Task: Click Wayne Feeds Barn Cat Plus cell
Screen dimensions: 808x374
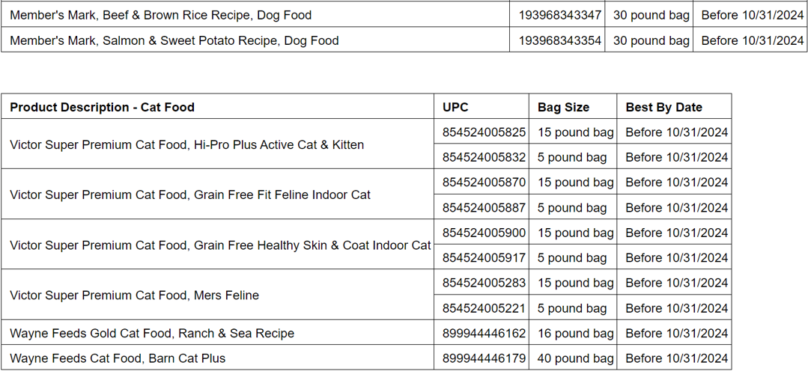Action: click(118, 358)
